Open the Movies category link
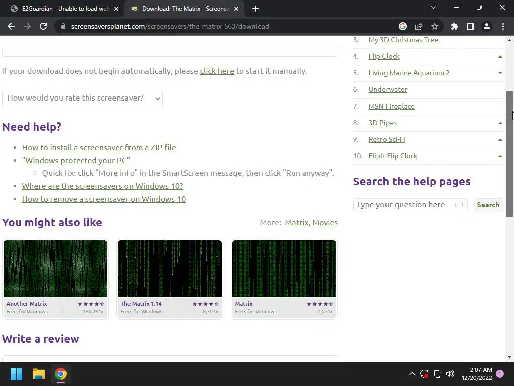The image size is (514, 386). pyautogui.click(x=325, y=223)
